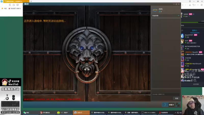Maximize the 观战 spectate window
The width and height of the screenshot is (204, 115).
[x=176, y=4]
